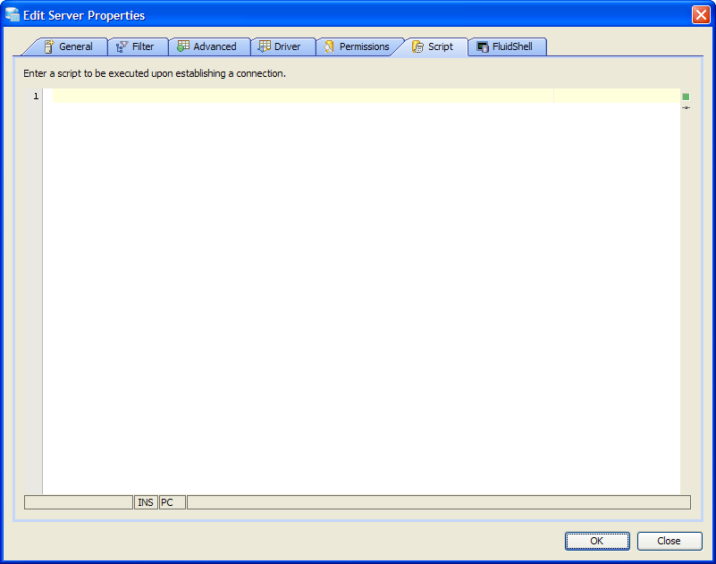Click the General tab icon
Image resolution: width=716 pixels, height=564 pixels.
(49, 46)
